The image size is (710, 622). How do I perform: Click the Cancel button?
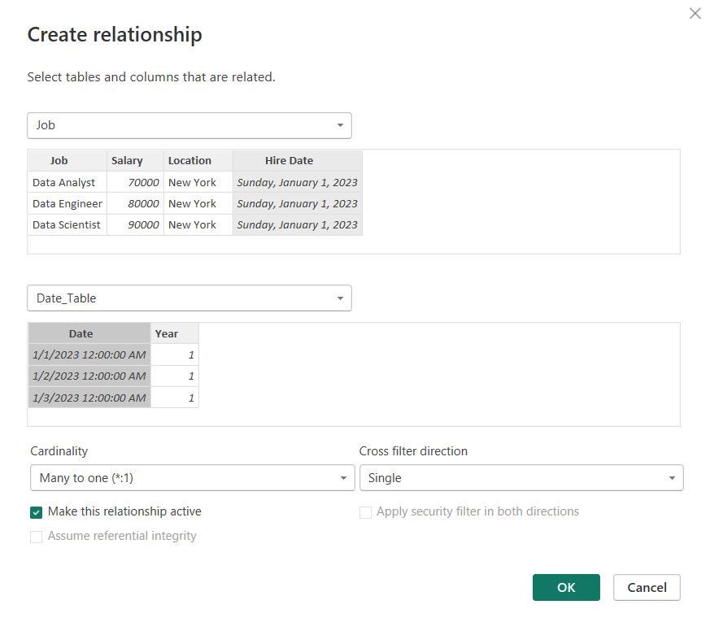coord(647,588)
